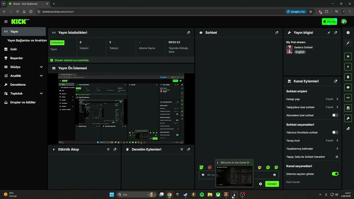Pop out the Yayın bilgisi panel
The height and width of the screenshot is (199, 354).
pos(335,33)
